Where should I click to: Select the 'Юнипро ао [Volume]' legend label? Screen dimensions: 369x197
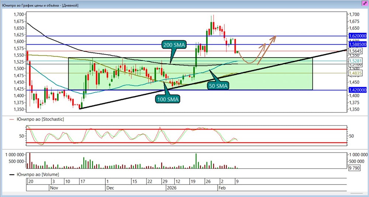click(x=38, y=174)
